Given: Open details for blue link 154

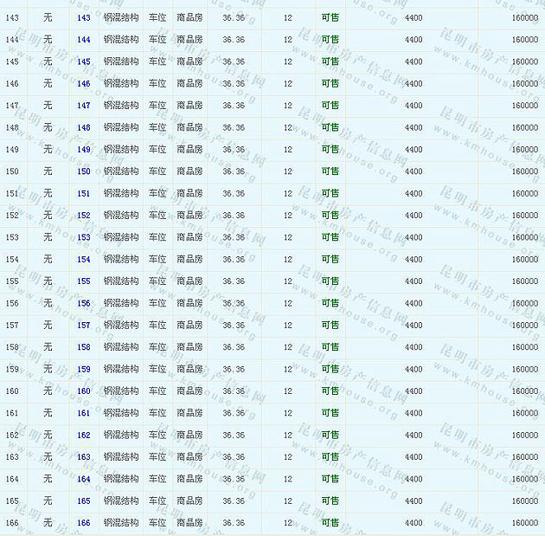Looking at the screenshot, I should tap(83, 260).
